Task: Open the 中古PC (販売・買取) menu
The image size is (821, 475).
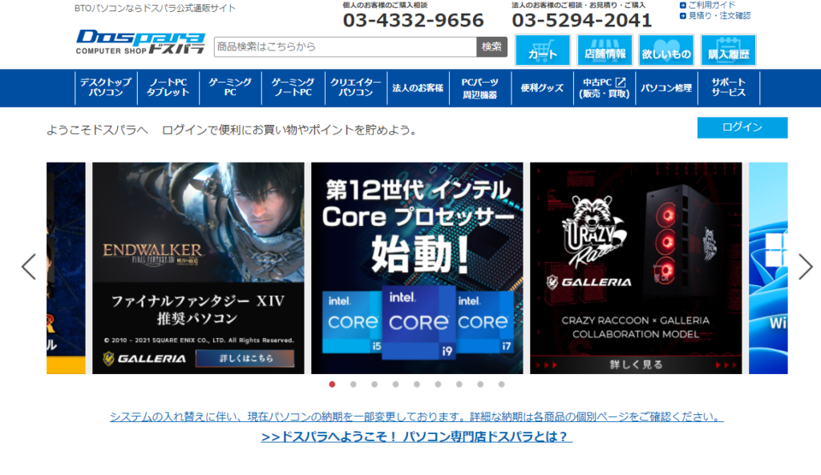Action: coord(605,87)
